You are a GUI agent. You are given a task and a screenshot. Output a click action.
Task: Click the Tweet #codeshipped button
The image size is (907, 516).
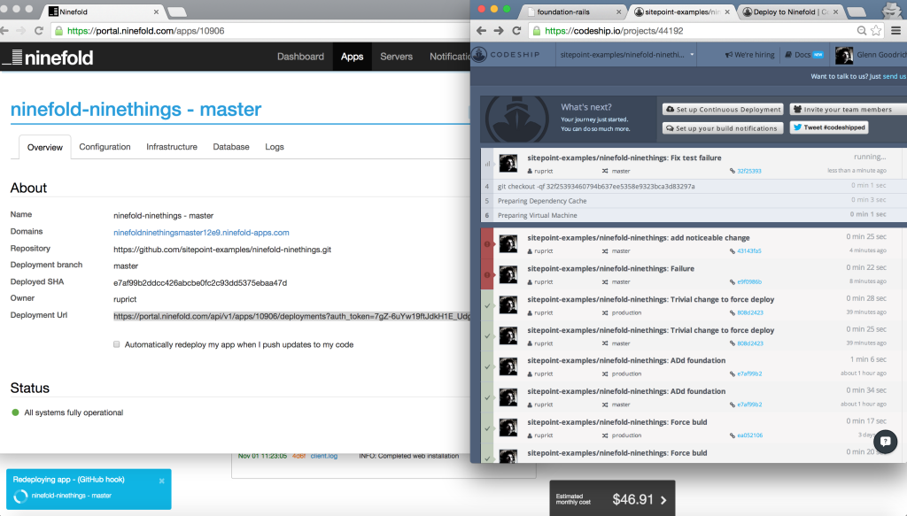(x=829, y=127)
